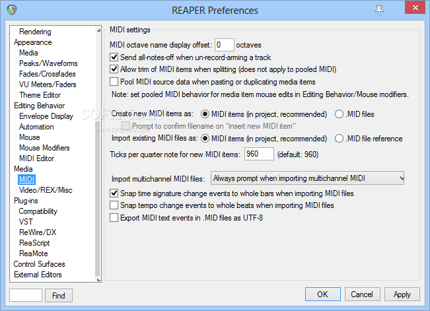Viewport: 430px width, 311px height.
Task: Open VST plug-in settings page
Action: (x=26, y=222)
